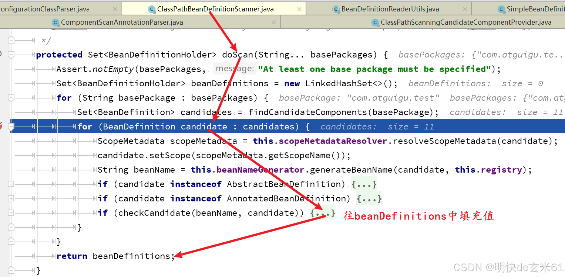Close the ComponentScanAnnotationParser.java tab
565x277 pixels.
tap(274, 22)
